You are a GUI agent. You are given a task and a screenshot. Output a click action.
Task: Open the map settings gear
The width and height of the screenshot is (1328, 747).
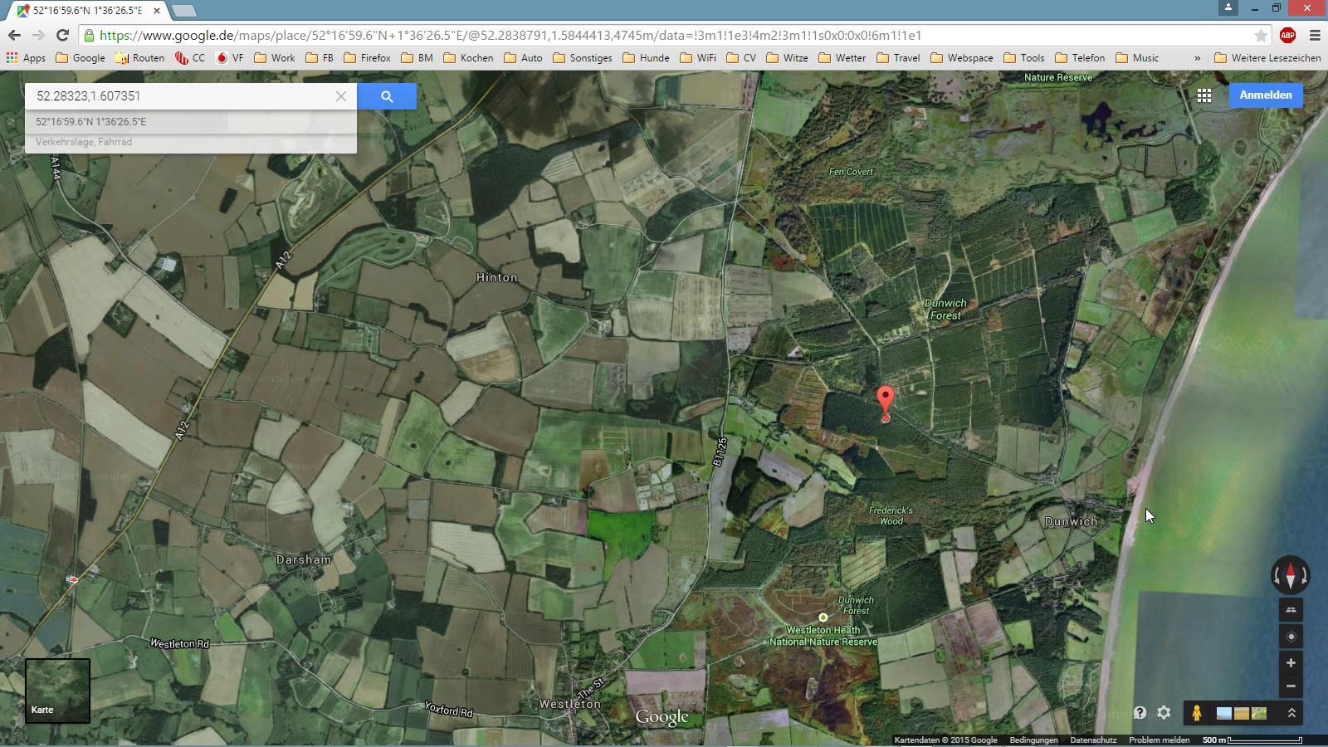pyautogui.click(x=1164, y=713)
